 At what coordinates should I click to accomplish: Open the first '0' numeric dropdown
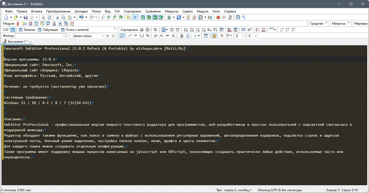click(x=243, y=36)
